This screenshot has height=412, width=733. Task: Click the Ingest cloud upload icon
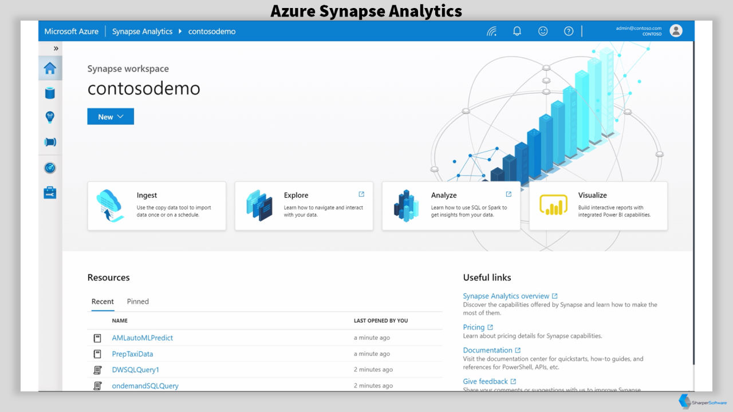coord(110,205)
